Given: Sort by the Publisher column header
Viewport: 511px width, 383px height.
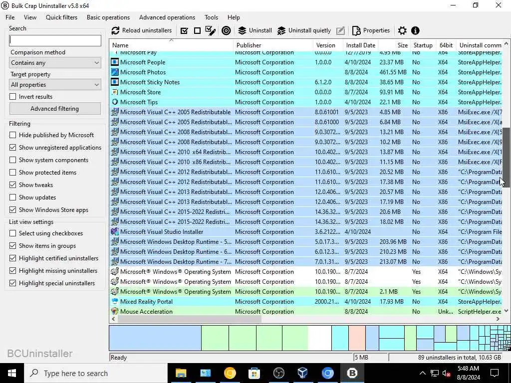Looking at the screenshot, I should point(273,45).
